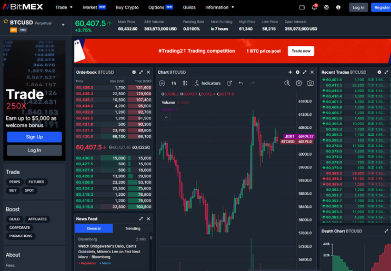Open the top bar settings gear

pyautogui.click(x=326, y=7)
